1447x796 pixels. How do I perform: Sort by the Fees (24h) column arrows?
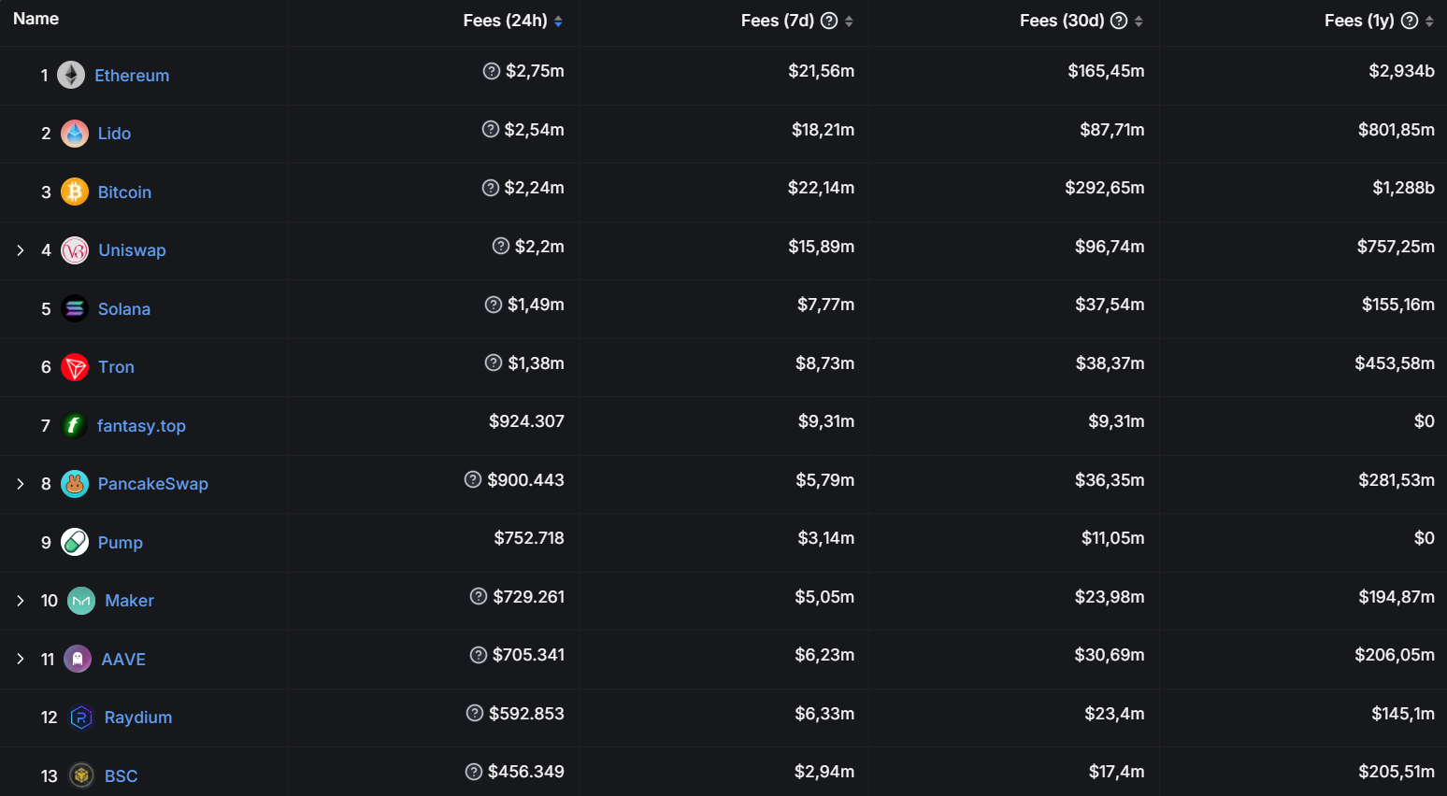pos(558,21)
